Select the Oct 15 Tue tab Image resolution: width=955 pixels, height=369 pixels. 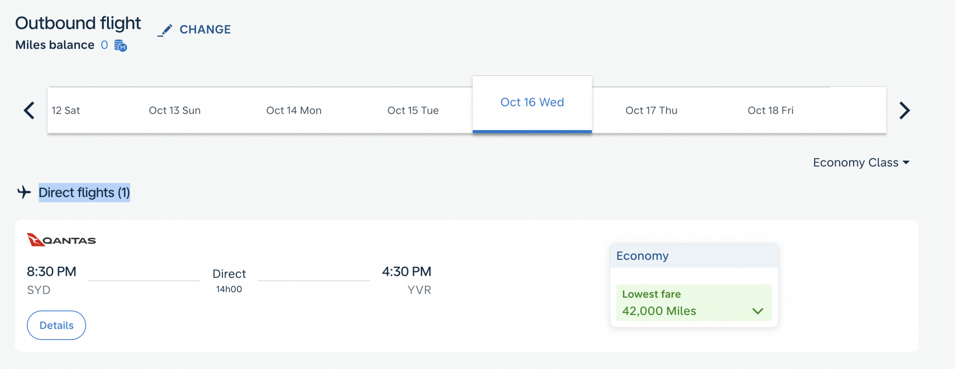[413, 110]
